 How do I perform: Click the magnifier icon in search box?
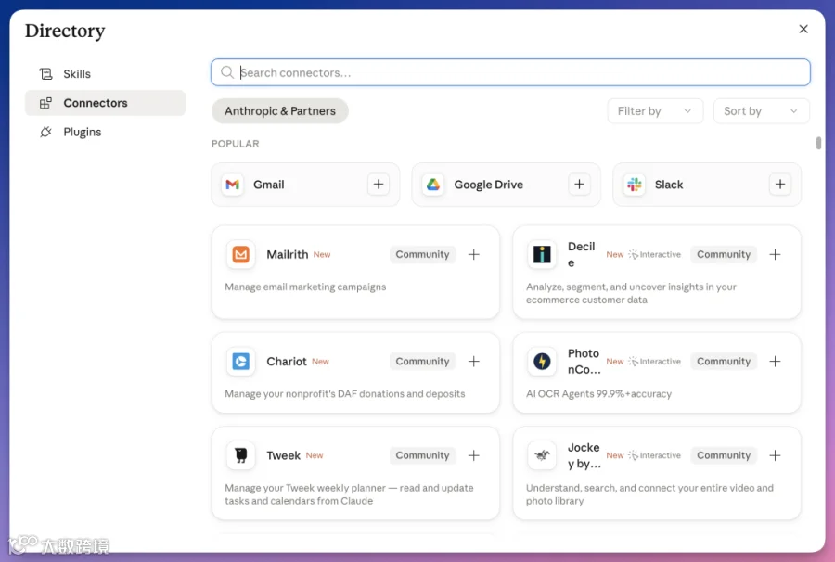tap(227, 72)
